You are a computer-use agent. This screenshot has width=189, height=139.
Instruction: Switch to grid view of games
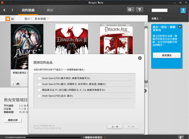point(8,19)
